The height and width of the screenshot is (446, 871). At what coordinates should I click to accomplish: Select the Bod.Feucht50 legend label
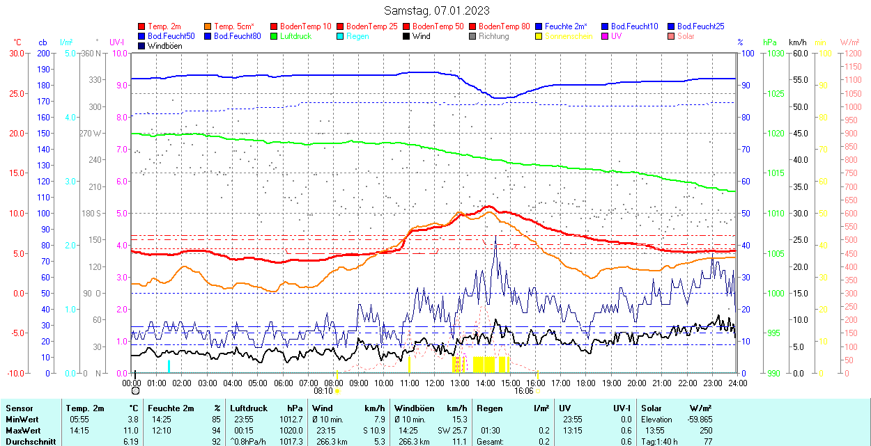point(171,36)
